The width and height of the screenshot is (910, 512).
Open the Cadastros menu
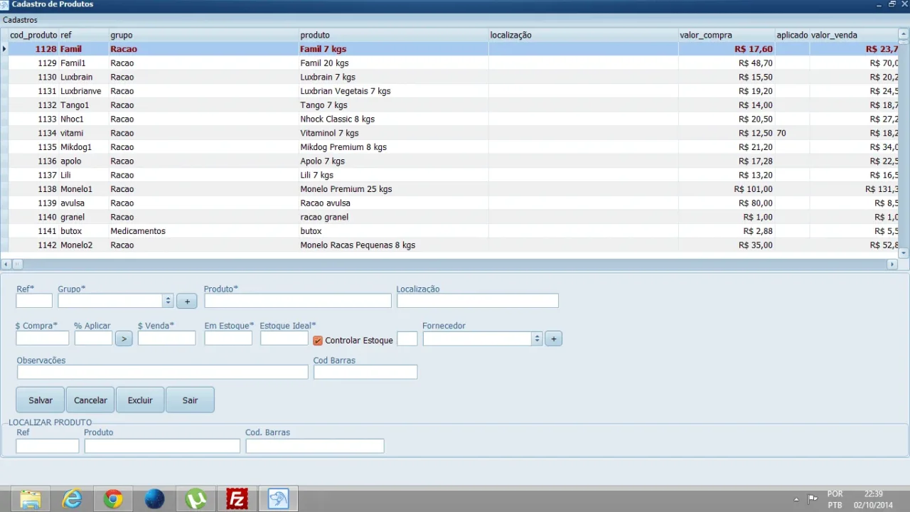click(x=20, y=20)
